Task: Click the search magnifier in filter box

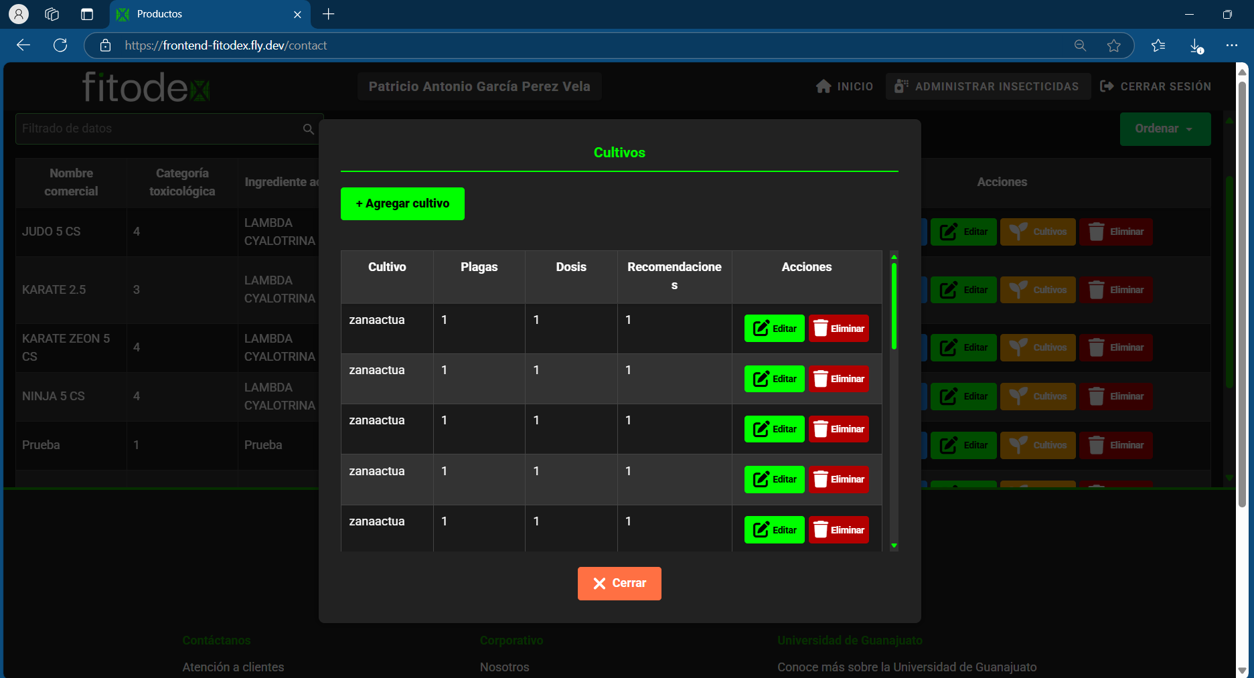Action: (308, 129)
